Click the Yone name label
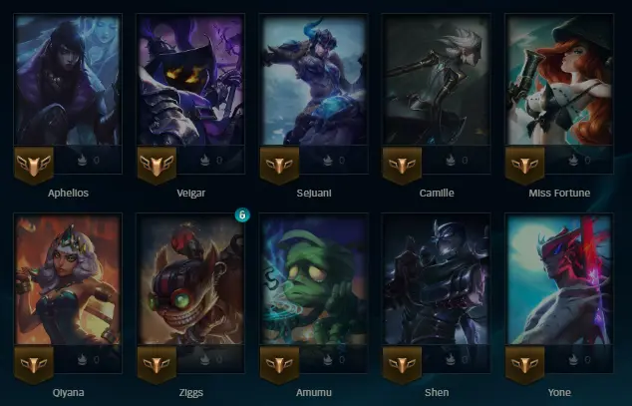Screen dimensions: 632x406 (559, 393)
